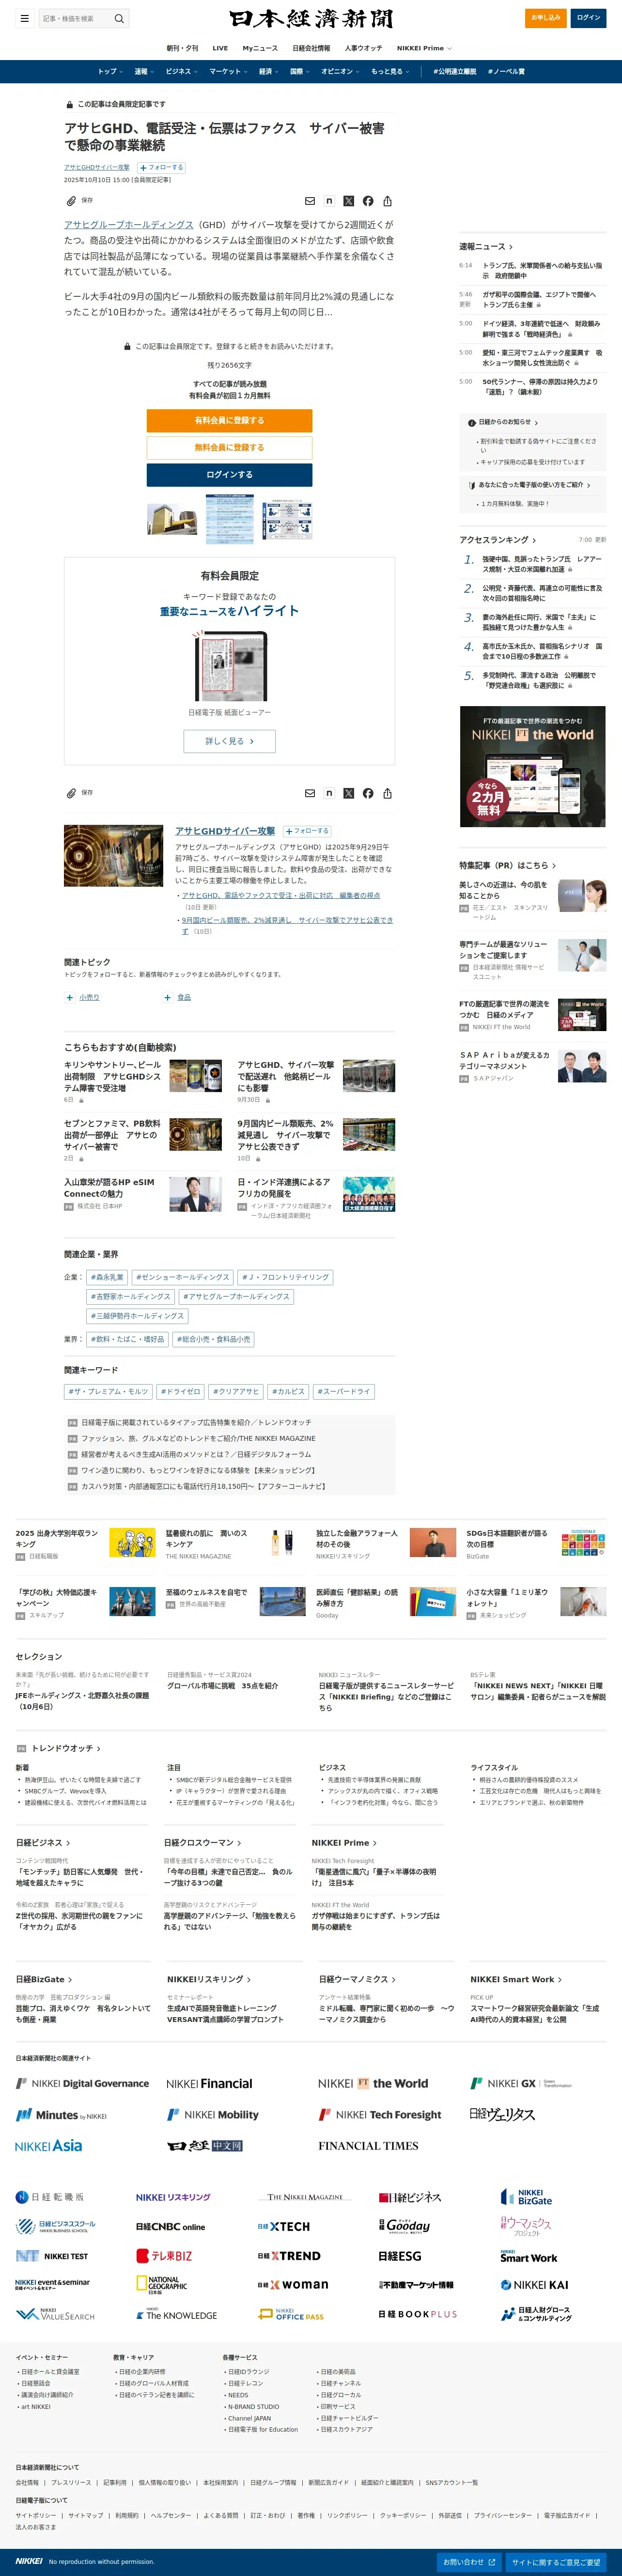The width and height of the screenshot is (622, 2576).
Task: Share on note using the bottom icon
Action: [x=329, y=793]
